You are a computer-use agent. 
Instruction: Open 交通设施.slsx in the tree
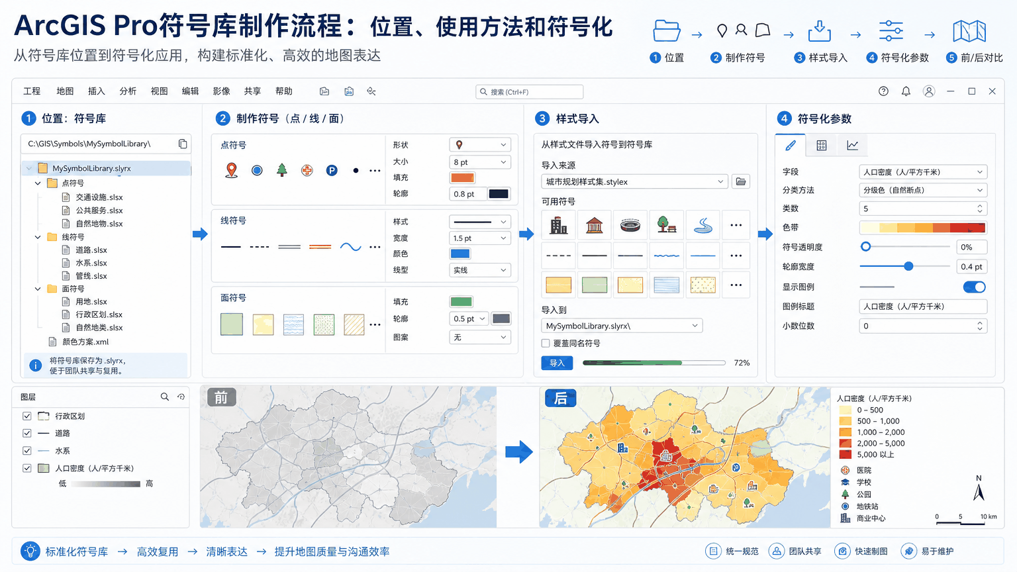click(99, 197)
